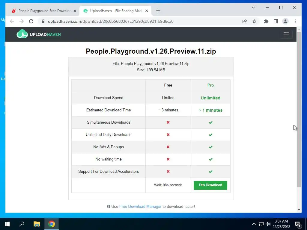Image resolution: width=307 pixels, height=230 pixels.
Task: Click the green check for Unlimited Daily Downloads
Action: pos(210,135)
